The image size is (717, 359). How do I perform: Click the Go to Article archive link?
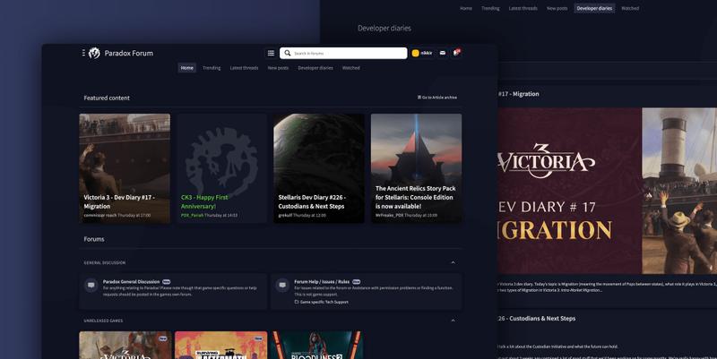pyautogui.click(x=437, y=98)
